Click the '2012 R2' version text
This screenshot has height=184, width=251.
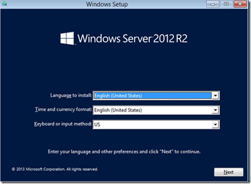pos(170,39)
